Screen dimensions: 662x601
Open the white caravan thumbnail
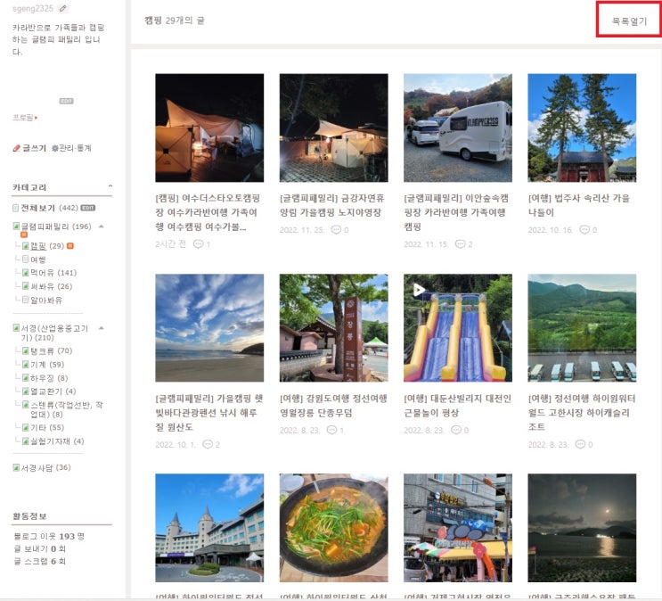(458, 128)
